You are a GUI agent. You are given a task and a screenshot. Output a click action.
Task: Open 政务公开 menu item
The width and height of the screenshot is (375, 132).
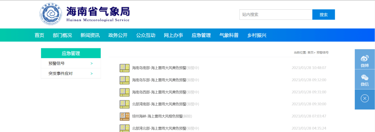click(x=118, y=36)
